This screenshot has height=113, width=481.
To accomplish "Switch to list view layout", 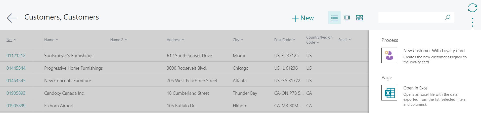I will point(334,18).
